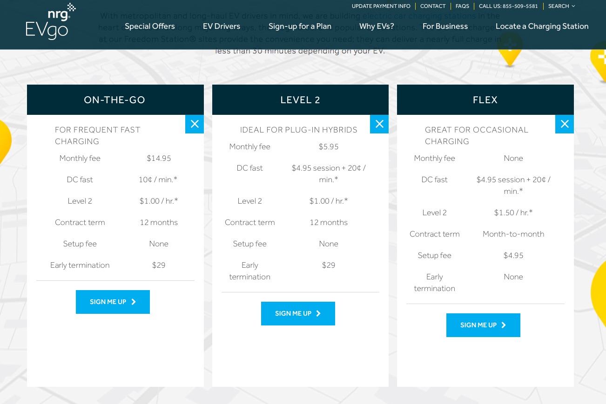Close the On-The-Go plan card

[195, 124]
